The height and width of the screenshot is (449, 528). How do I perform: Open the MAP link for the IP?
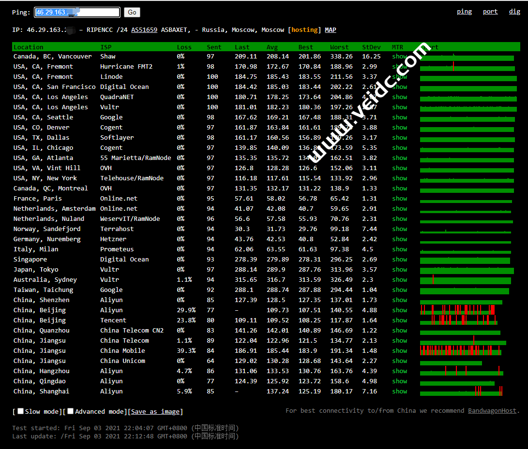click(x=331, y=30)
